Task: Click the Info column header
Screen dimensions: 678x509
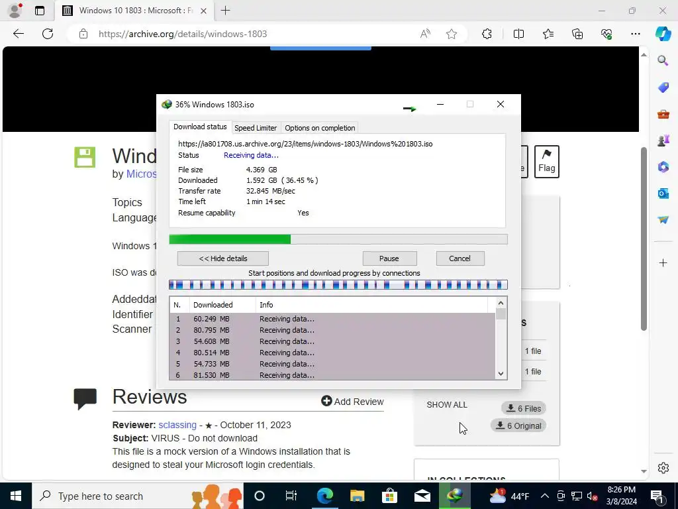Action: point(372,305)
